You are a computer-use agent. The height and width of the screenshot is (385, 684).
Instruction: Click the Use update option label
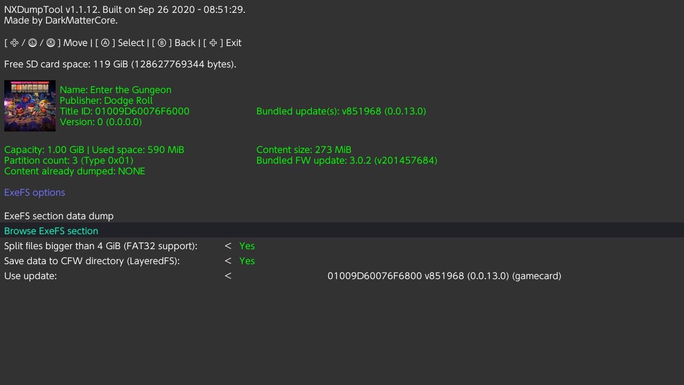pyautogui.click(x=30, y=276)
